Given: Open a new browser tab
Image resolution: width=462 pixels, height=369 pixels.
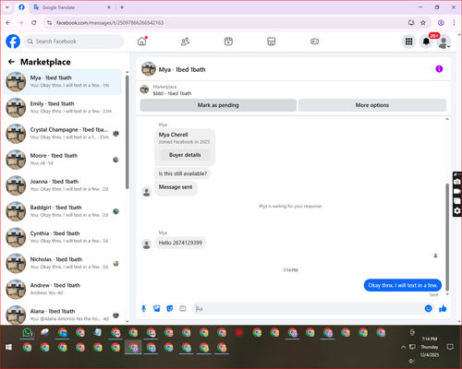Looking at the screenshot, I should 122,7.
